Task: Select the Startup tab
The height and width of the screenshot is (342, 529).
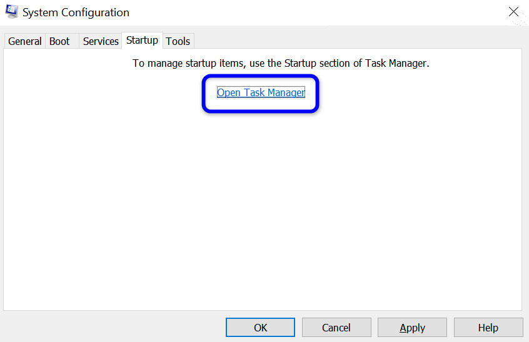Action: 142,40
